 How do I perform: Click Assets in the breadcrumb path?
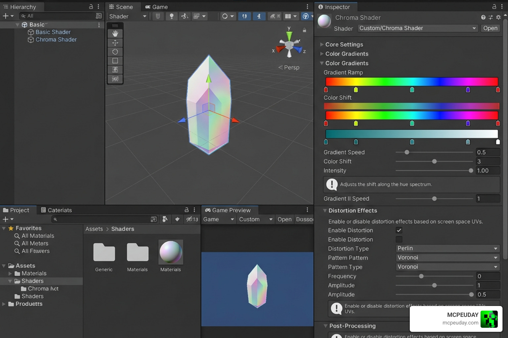94,229
